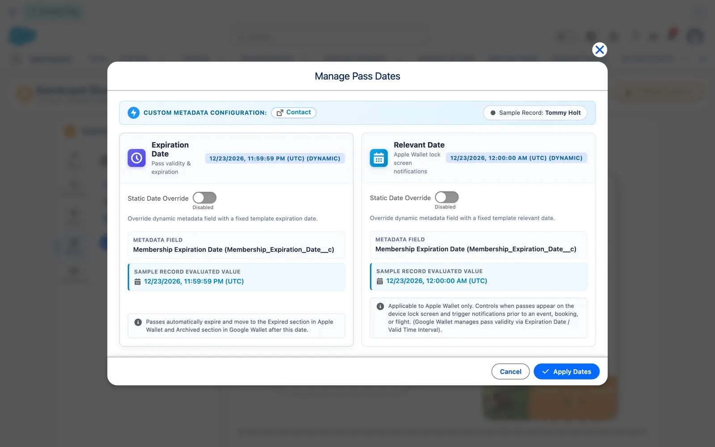Open the Contact metadata configuration link
The height and width of the screenshot is (447, 715).
pyautogui.click(x=294, y=113)
